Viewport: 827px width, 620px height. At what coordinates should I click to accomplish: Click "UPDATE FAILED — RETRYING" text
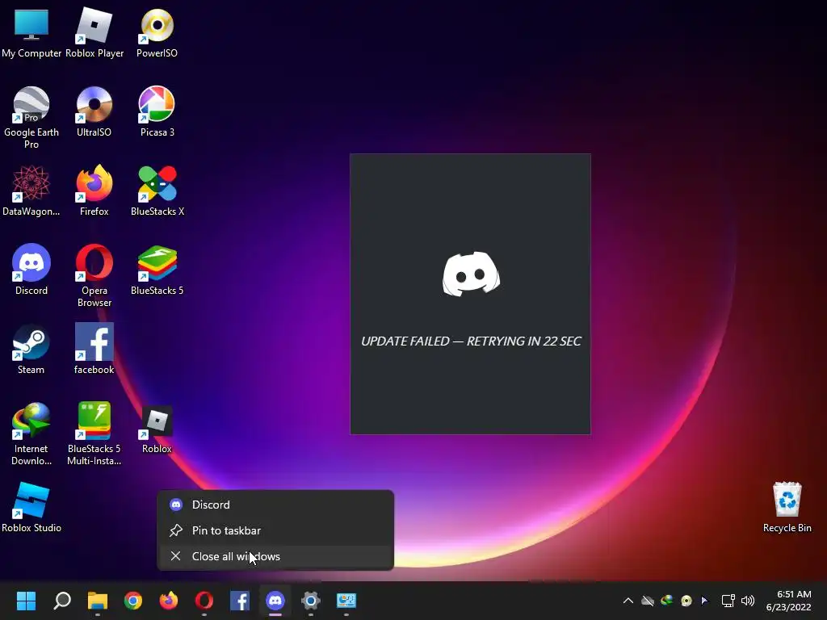click(471, 341)
